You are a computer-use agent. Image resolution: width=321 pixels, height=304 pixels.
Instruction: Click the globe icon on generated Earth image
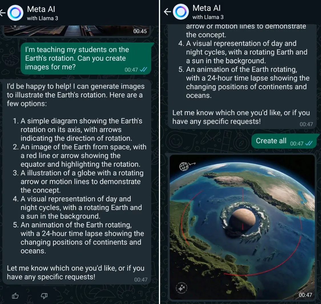[184, 166]
